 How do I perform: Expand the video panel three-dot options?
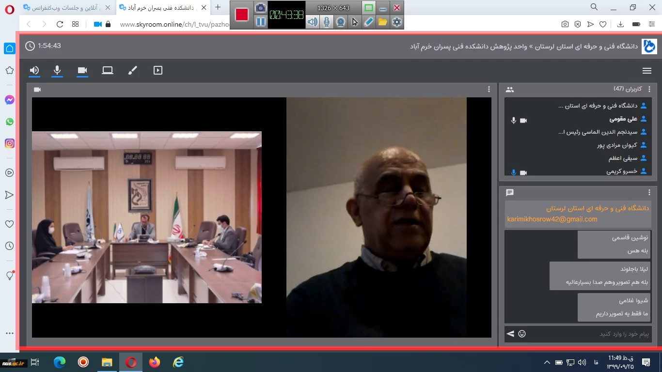point(489,90)
